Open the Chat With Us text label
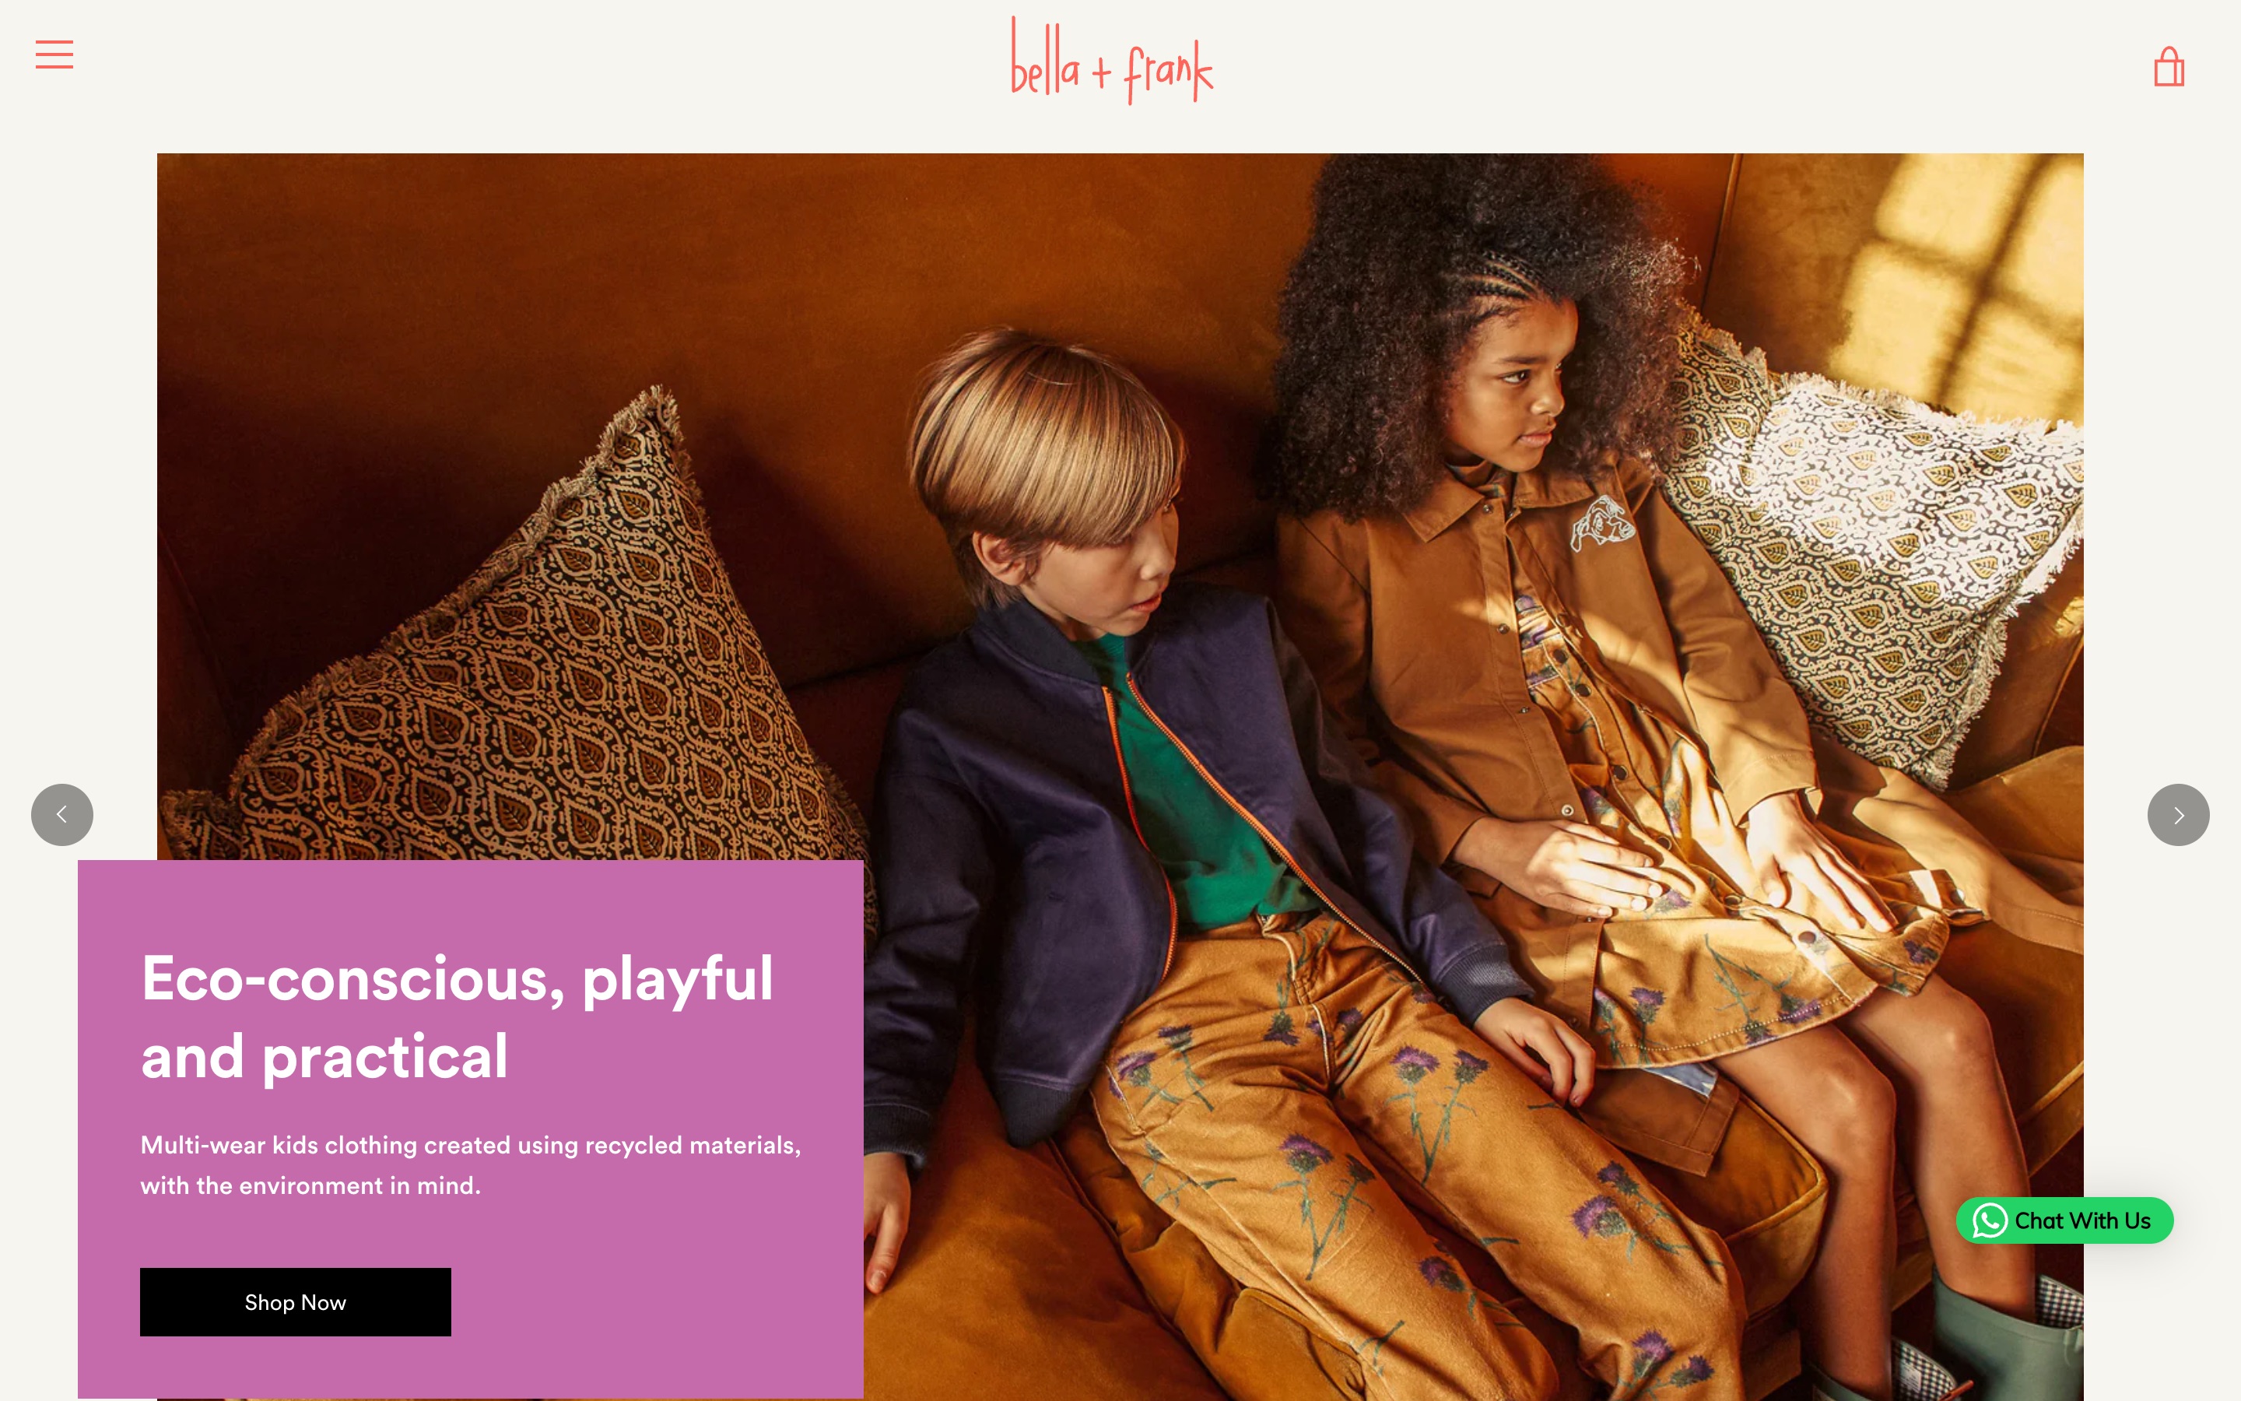This screenshot has width=2241, height=1401. pyautogui.click(x=2081, y=1221)
